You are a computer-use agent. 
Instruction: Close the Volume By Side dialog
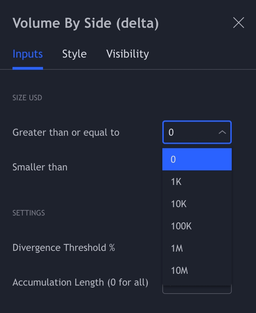coord(239,23)
